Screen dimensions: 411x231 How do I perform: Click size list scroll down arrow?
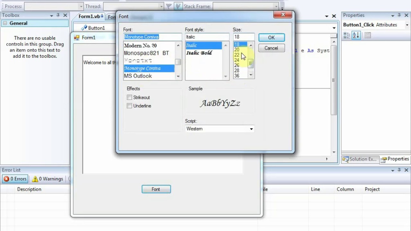point(251,75)
